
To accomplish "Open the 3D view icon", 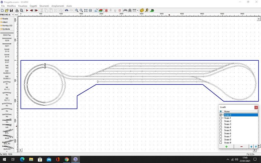I will (152, 10).
